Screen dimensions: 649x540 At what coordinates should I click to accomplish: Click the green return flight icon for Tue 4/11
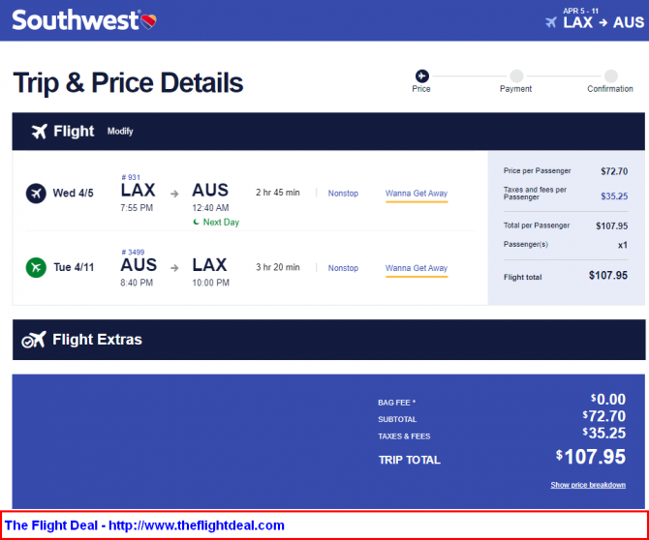tap(36, 267)
